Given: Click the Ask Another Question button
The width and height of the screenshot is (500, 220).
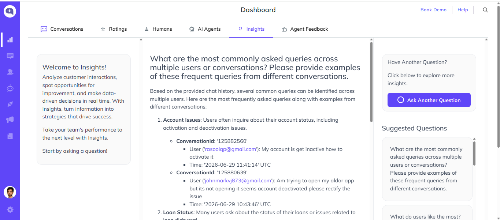Looking at the screenshot, I should [x=429, y=100].
